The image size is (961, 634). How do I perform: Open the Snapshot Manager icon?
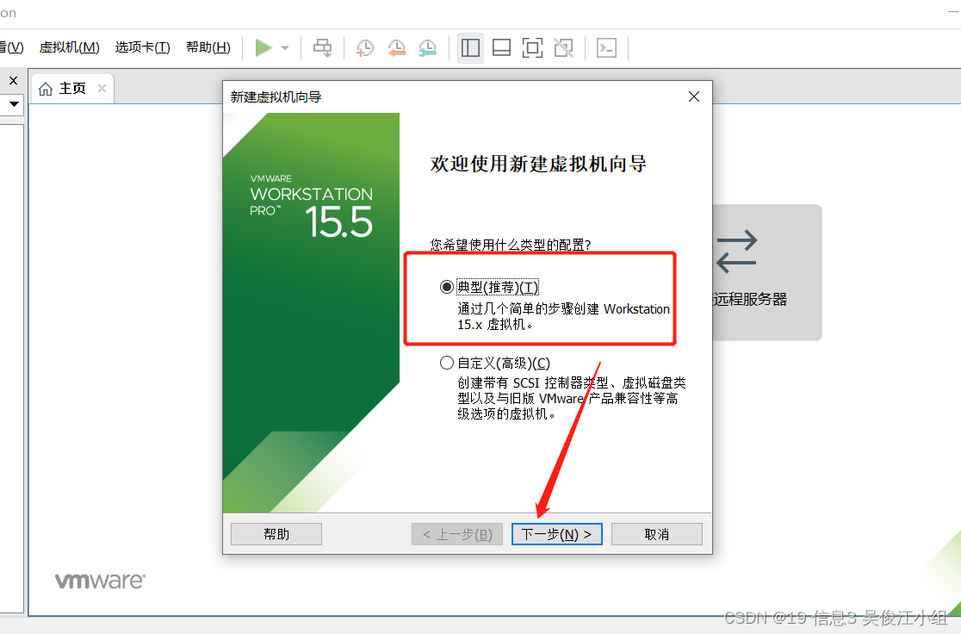click(428, 48)
